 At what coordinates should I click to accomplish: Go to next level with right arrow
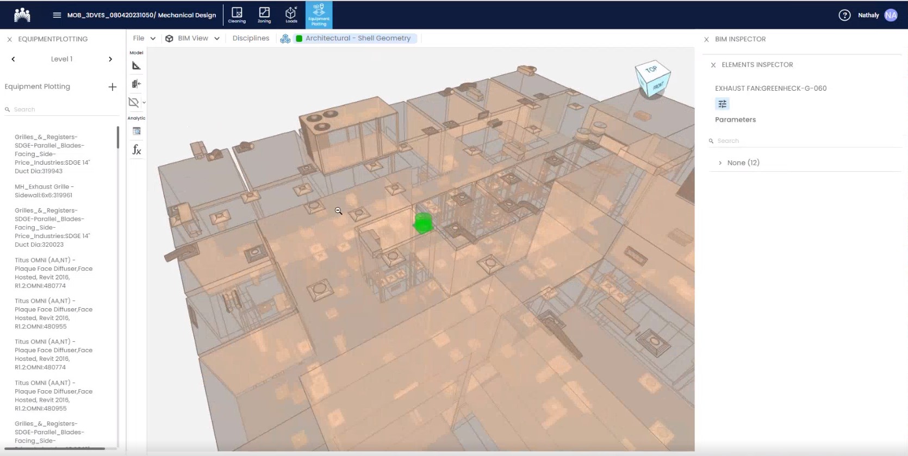coord(110,59)
